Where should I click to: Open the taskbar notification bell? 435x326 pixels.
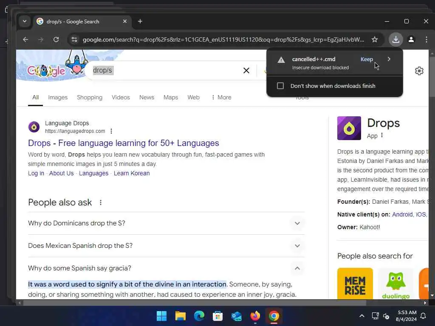[x=424, y=316]
